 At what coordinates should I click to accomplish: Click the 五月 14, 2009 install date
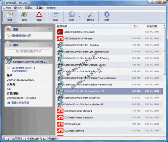coord(152,32)
